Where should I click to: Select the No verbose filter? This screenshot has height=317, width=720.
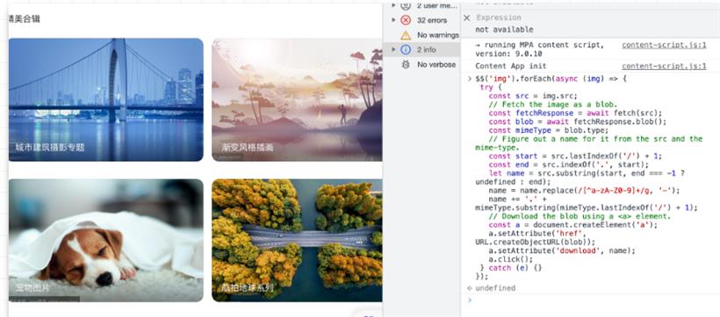421,65
